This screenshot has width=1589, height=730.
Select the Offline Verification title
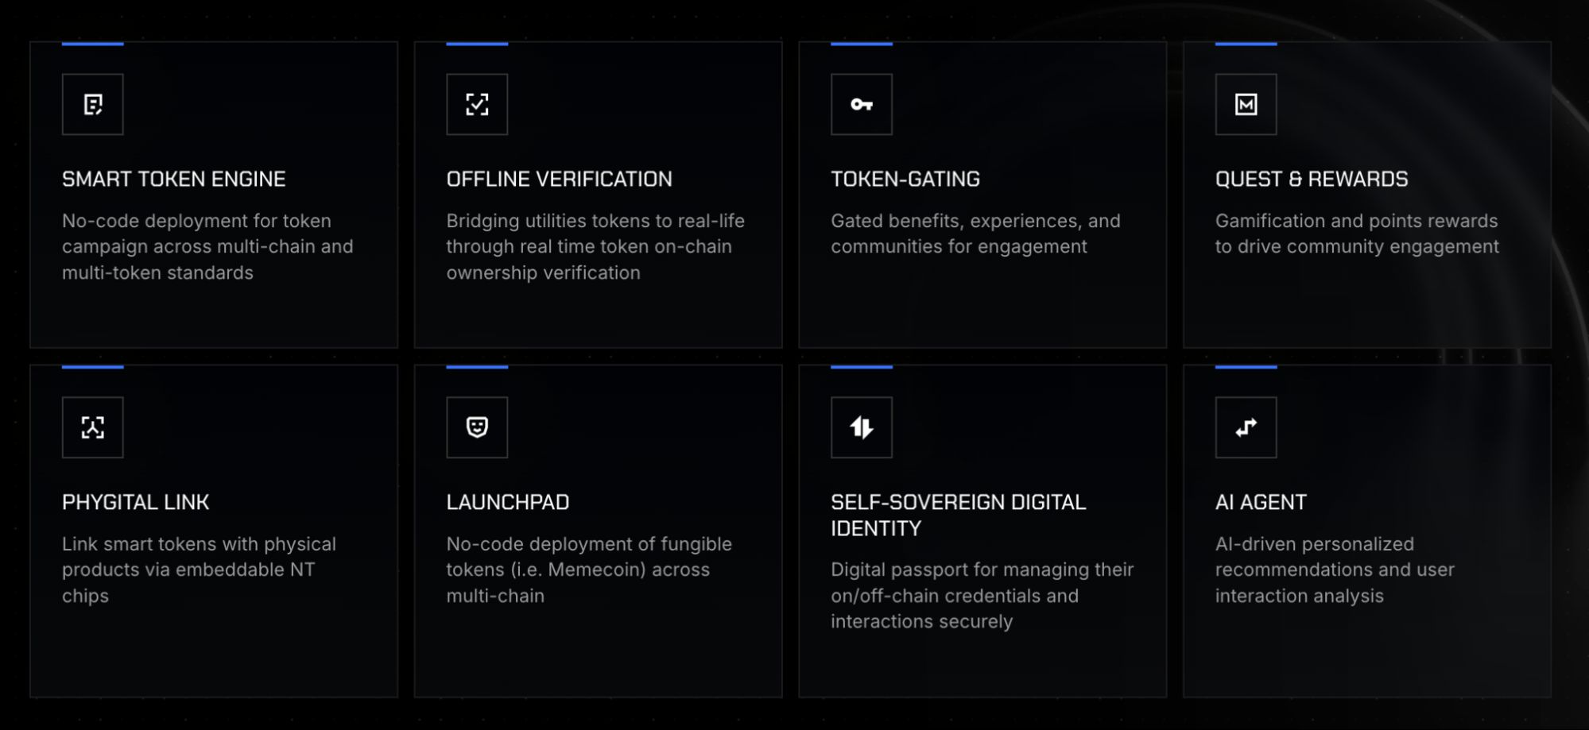pos(559,179)
